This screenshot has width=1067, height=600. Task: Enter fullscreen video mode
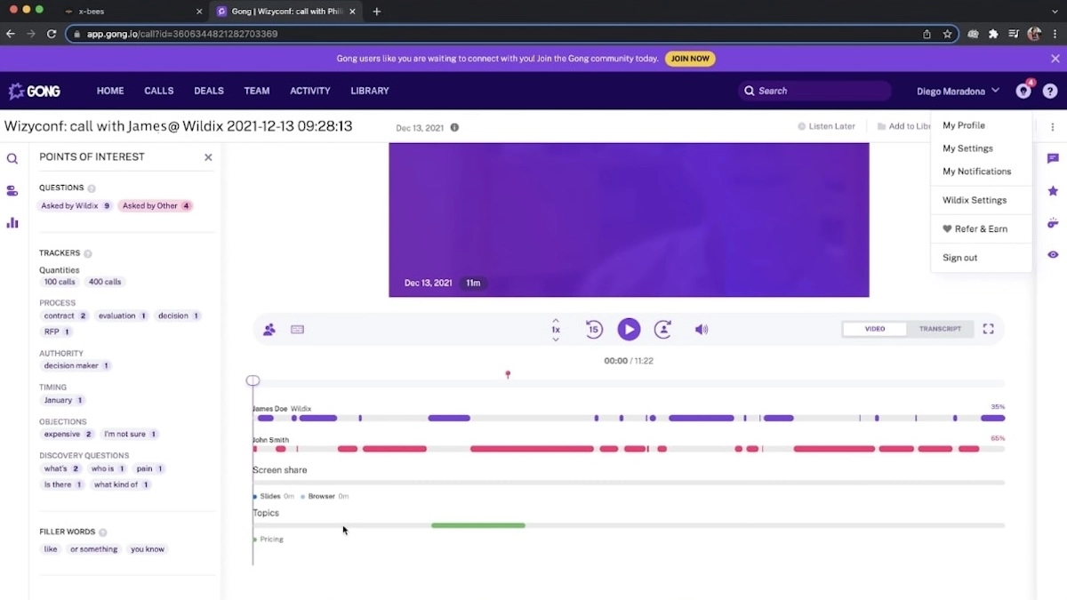coord(988,329)
